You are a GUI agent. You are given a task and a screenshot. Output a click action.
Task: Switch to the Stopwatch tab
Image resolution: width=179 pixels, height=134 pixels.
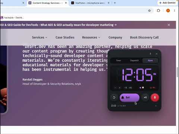pyautogui.click(x=134, y=61)
